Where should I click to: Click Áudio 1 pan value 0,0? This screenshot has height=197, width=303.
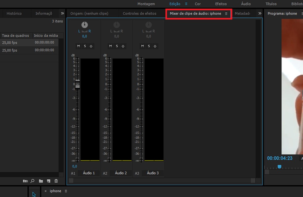tap(84, 36)
